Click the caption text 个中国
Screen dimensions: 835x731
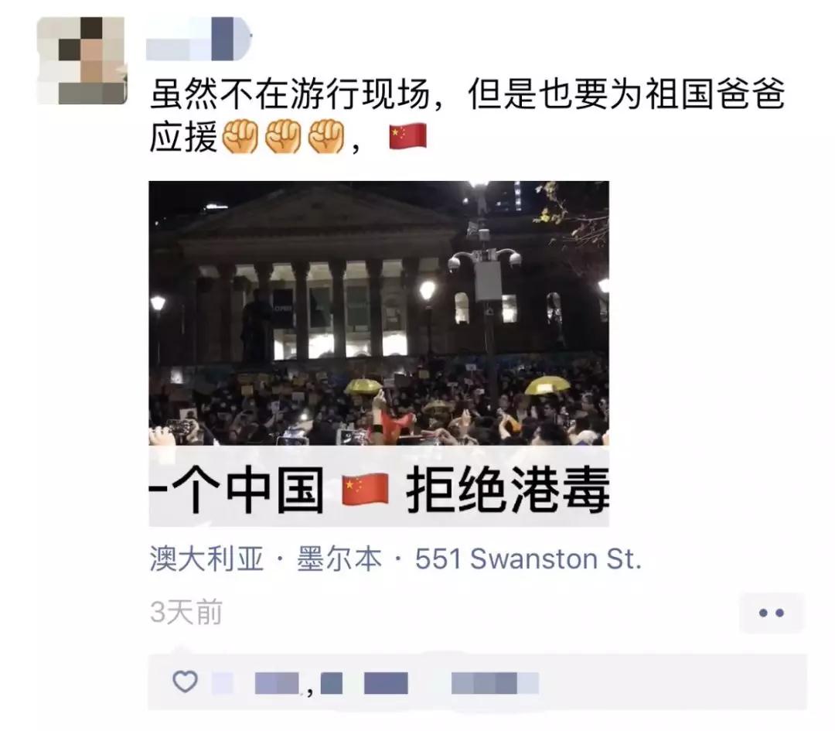click(247, 489)
